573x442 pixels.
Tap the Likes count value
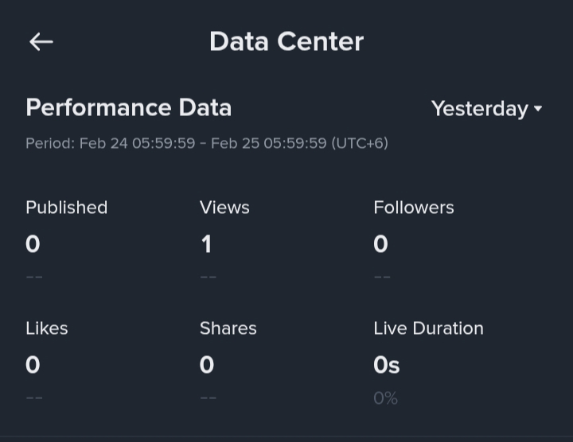coord(33,365)
